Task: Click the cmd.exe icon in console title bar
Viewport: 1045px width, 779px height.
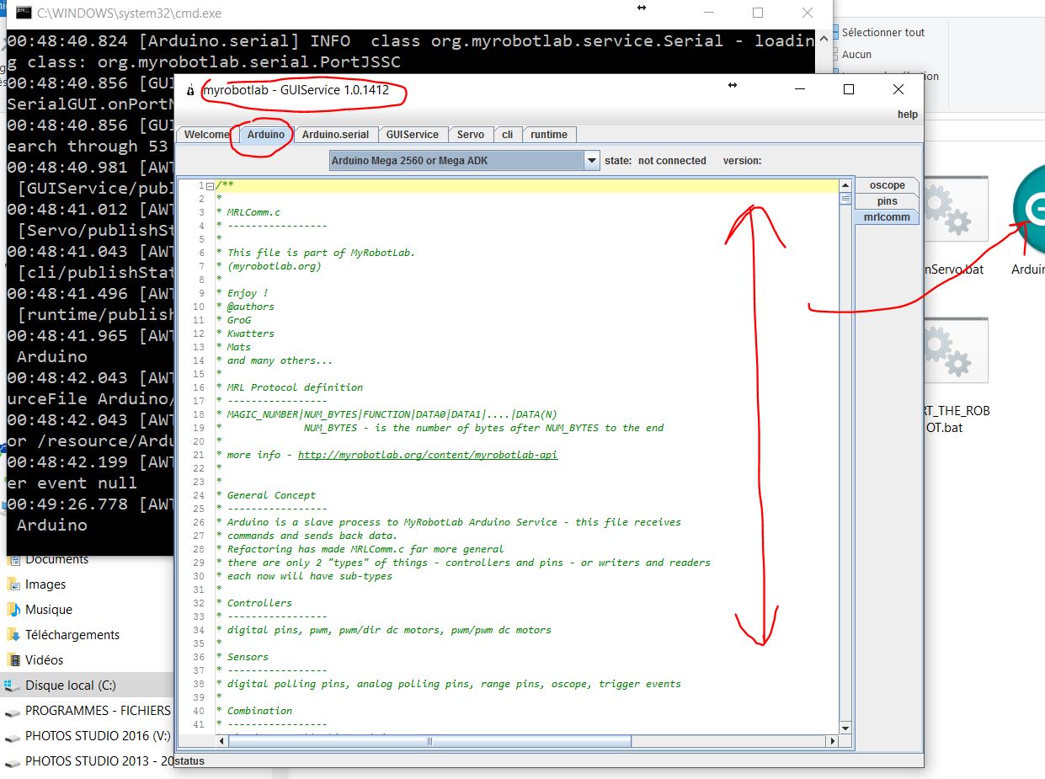Action: point(24,13)
